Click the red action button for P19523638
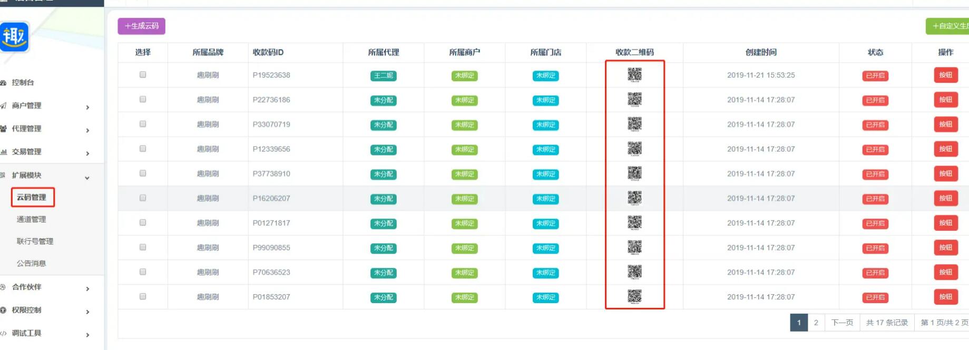 [x=946, y=75]
